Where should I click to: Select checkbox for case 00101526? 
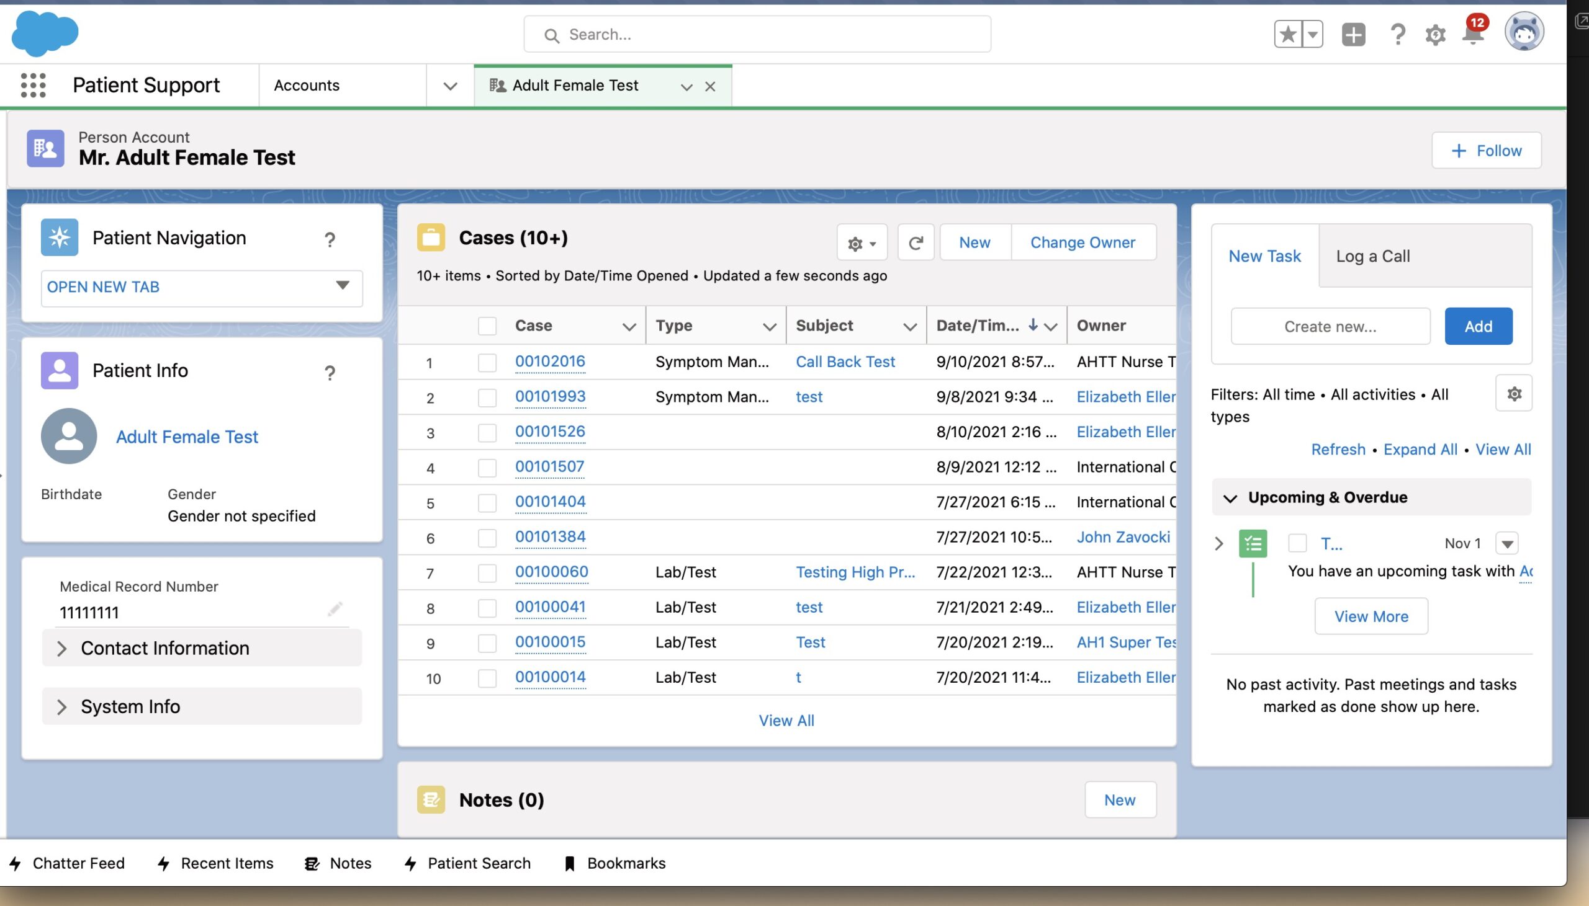pos(487,432)
